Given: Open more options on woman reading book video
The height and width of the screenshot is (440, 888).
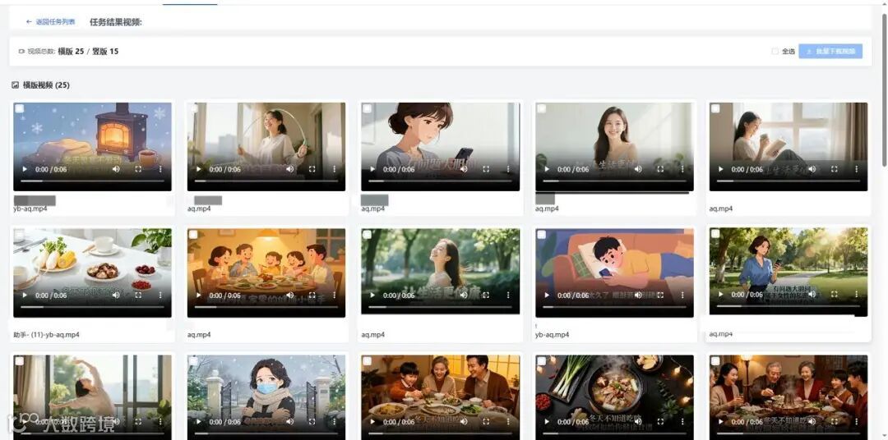Looking at the screenshot, I should pos(856,169).
